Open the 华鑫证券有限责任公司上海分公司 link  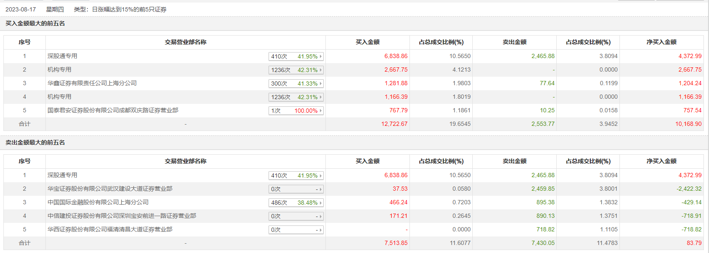click(x=92, y=83)
